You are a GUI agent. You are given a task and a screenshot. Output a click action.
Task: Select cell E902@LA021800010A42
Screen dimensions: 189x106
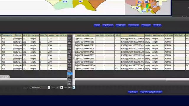click(133, 52)
